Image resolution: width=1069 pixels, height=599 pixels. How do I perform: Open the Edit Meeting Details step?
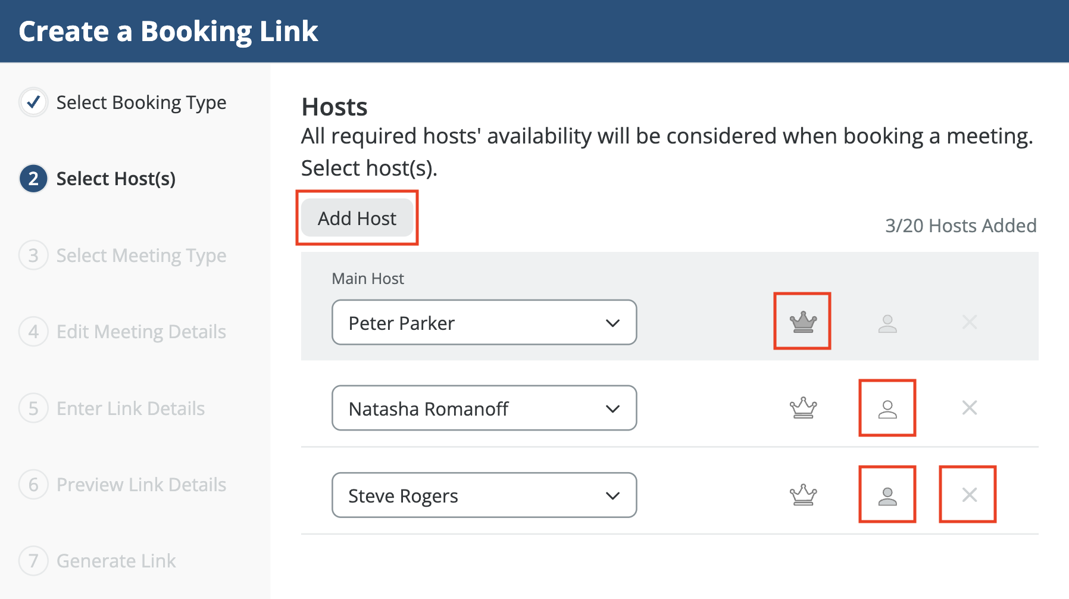click(141, 332)
